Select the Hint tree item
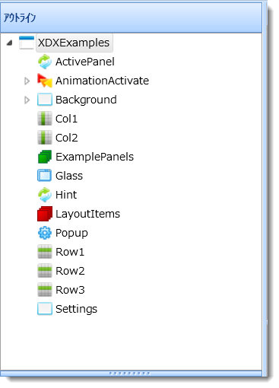 tap(66, 195)
